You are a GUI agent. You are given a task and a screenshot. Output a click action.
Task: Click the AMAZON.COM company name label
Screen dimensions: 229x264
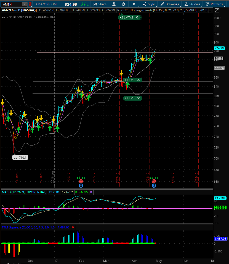click(48, 4)
